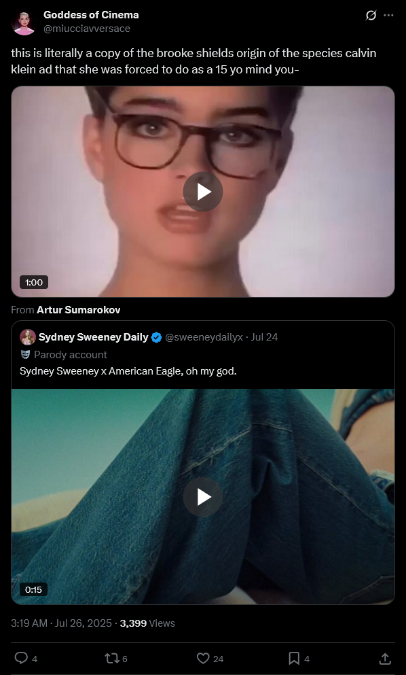Like the post with the heart icon
This screenshot has width=406, height=675.
202,658
